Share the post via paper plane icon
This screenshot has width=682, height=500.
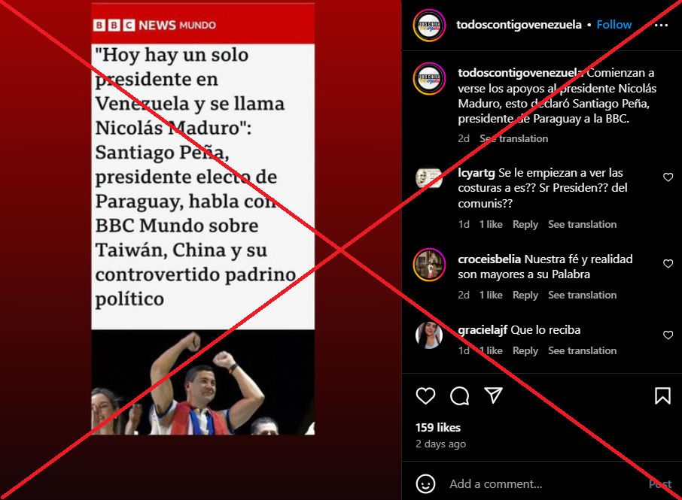pyautogui.click(x=493, y=395)
